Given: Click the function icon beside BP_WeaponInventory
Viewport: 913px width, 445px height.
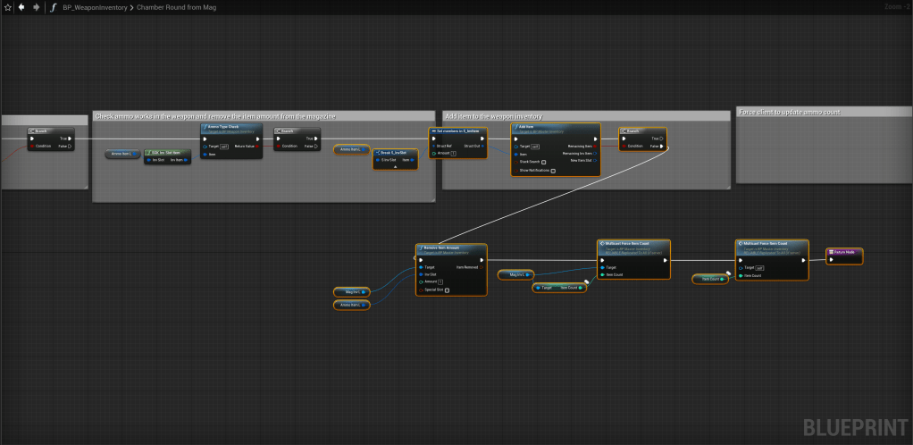Looking at the screenshot, I should pos(54,7).
